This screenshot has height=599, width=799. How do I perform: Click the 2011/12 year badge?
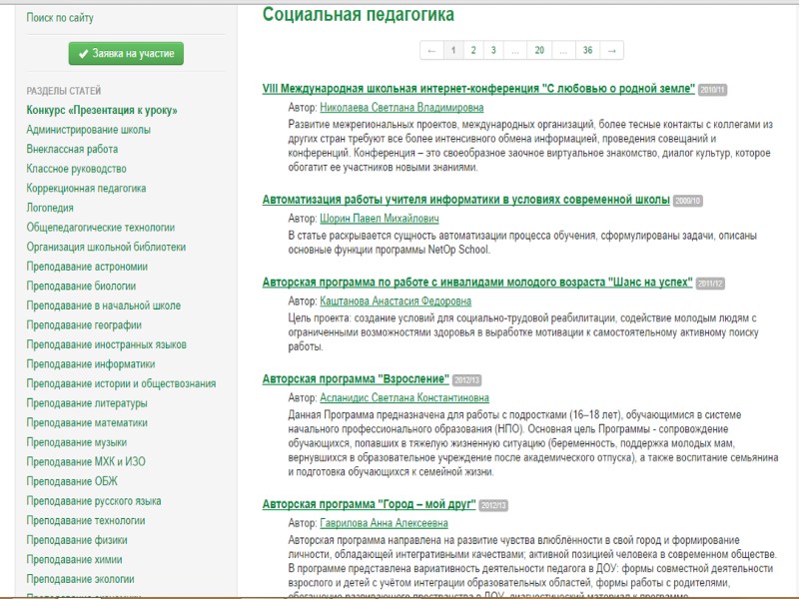[x=710, y=284]
